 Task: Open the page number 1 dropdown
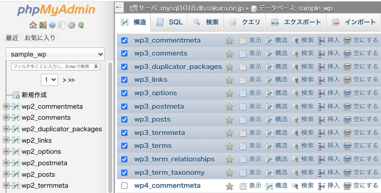(49, 79)
